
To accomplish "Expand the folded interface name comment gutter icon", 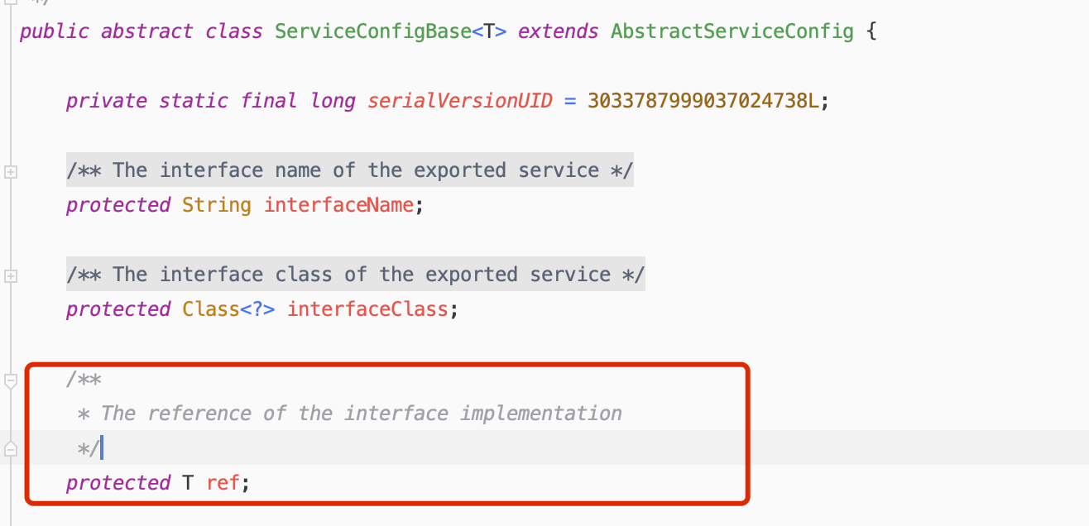I will [x=11, y=172].
